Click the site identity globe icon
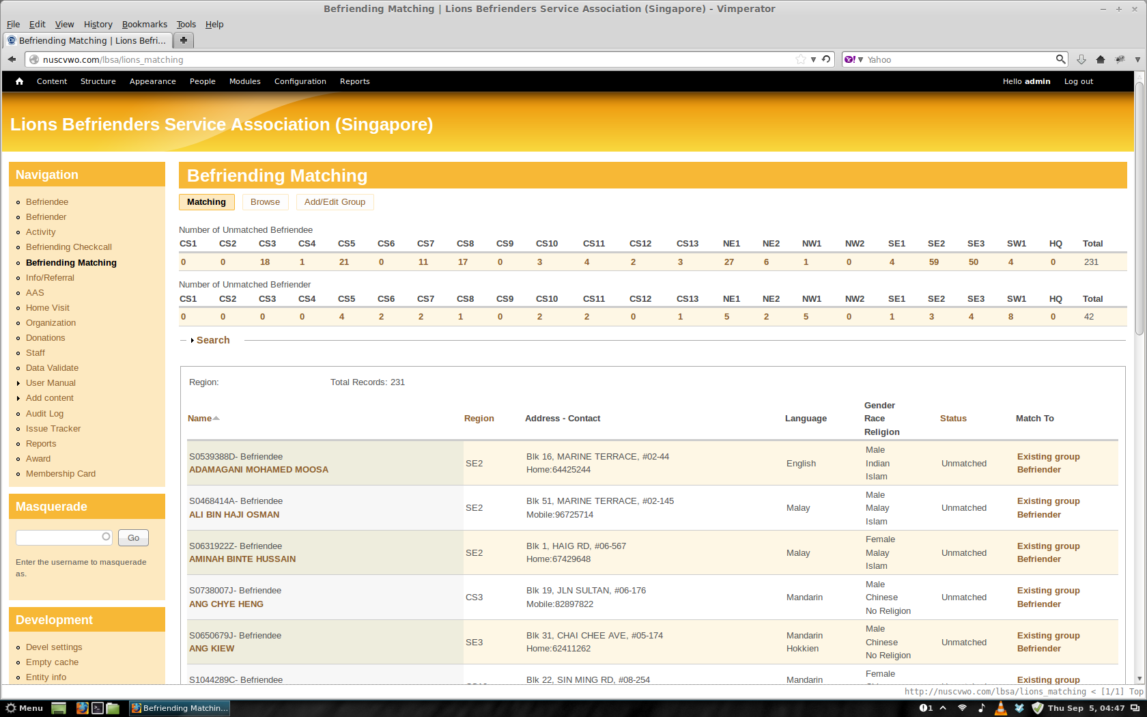The width and height of the screenshot is (1147, 717). coord(34,59)
